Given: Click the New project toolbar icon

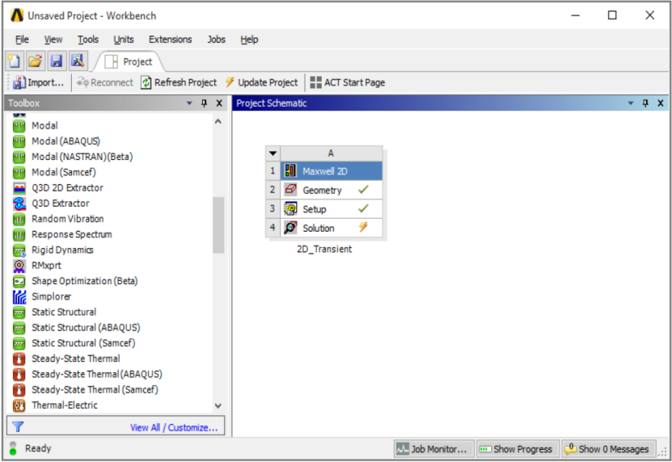Looking at the screenshot, I should tap(14, 61).
